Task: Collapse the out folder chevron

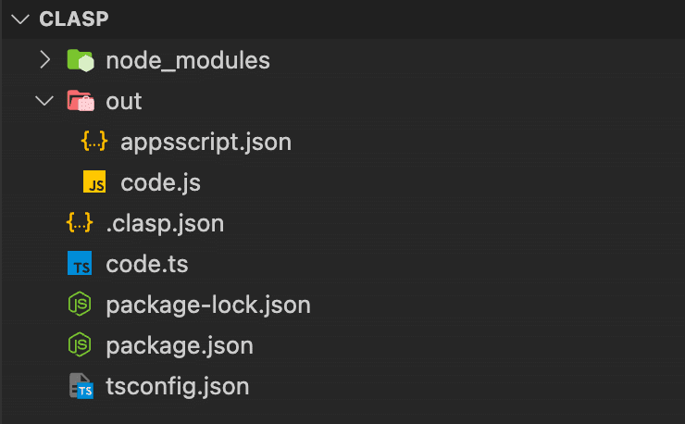Action: pyautogui.click(x=44, y=101)
